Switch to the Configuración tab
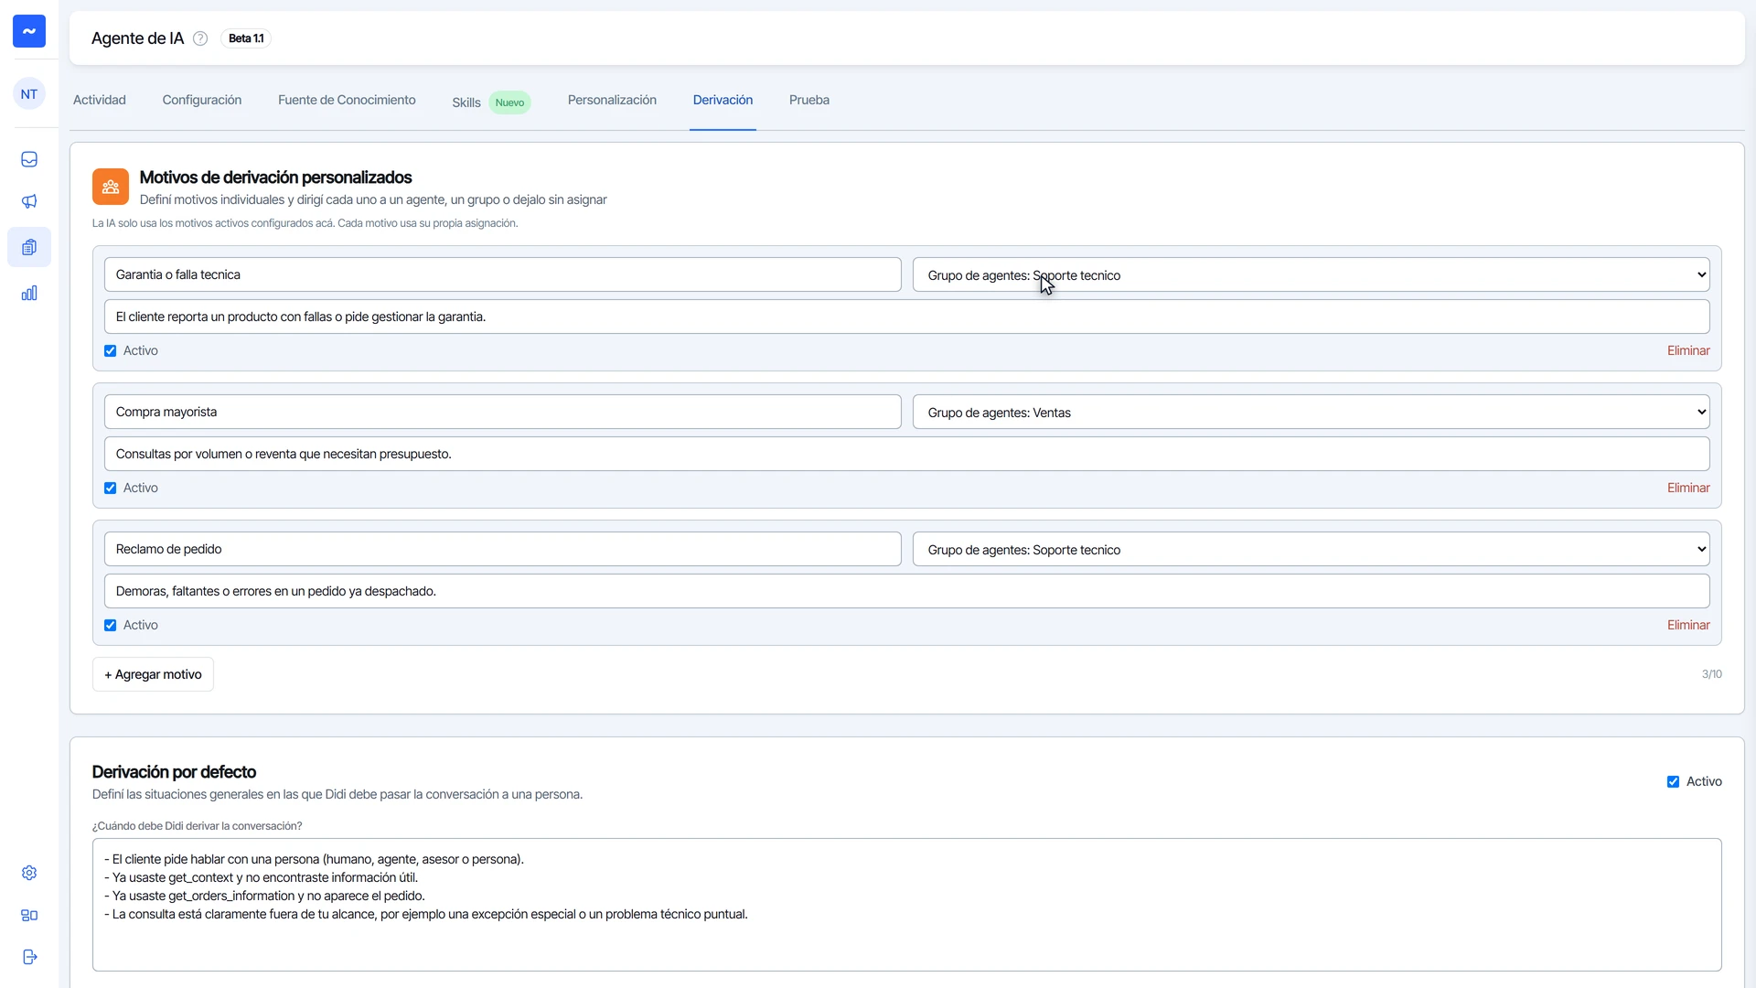This screenshot has width=1756, height=988. coord(202,100)
